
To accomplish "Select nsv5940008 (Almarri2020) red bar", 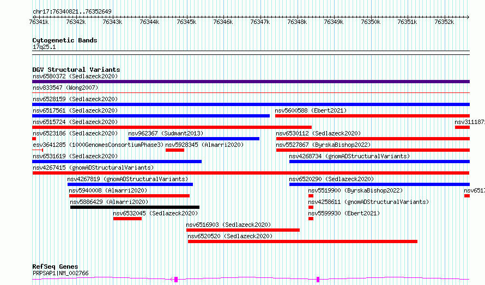I will pyautogui.click(x=129, y=196).
